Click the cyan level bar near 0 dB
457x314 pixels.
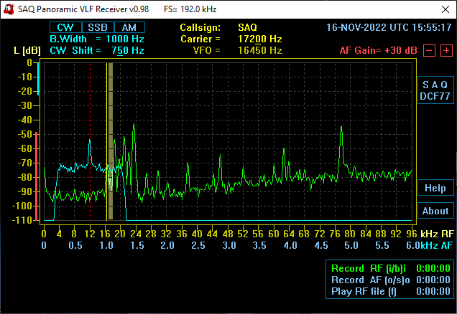(38, 79)
